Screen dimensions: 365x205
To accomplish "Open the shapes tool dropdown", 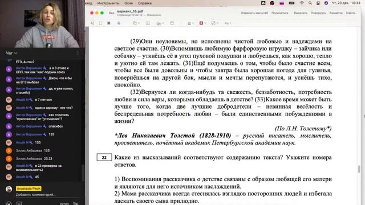I will click(x=136, y=23).
